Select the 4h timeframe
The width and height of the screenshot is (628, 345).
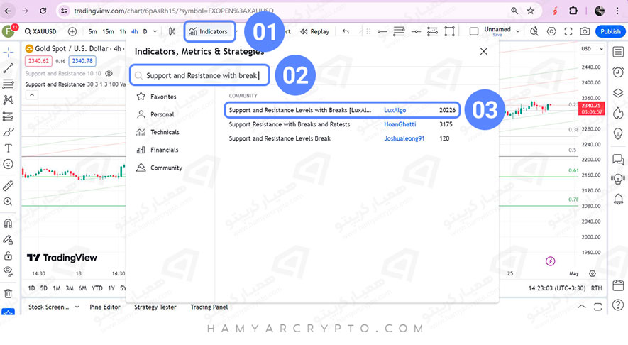point(135,31)
